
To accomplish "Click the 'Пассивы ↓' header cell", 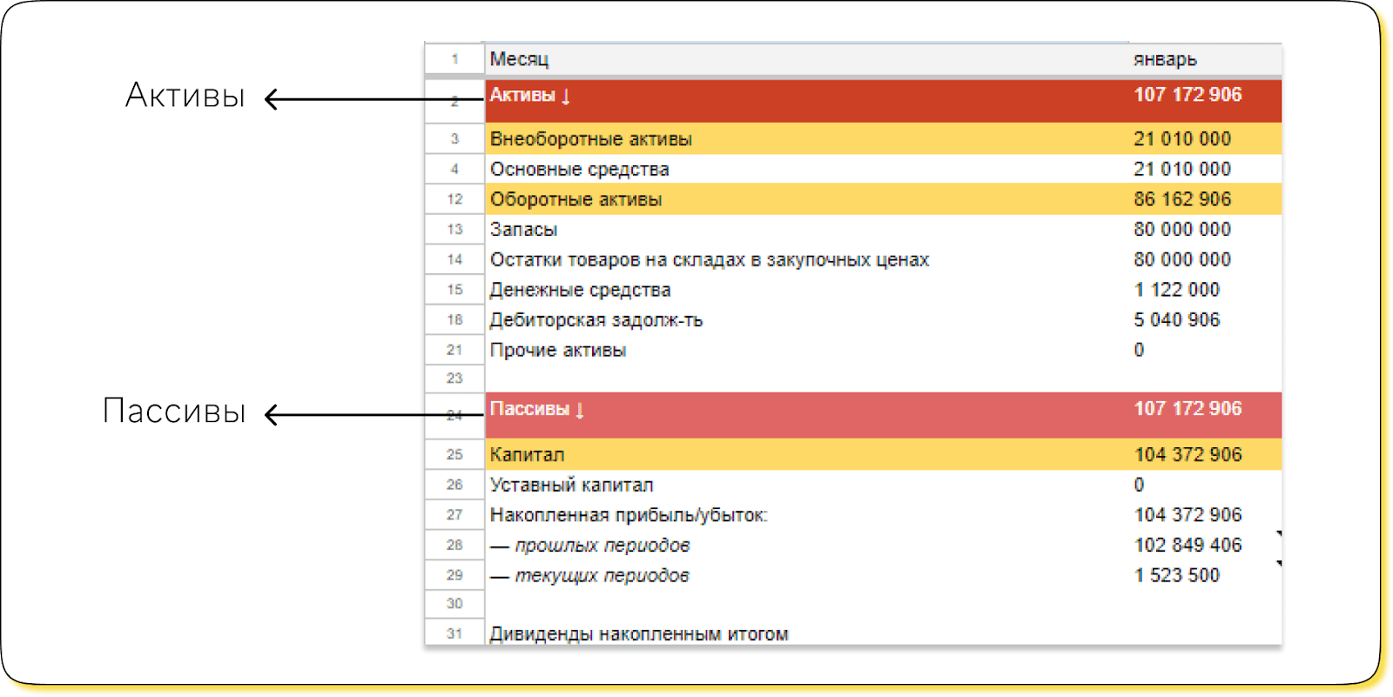I will [x=536, y=410].
